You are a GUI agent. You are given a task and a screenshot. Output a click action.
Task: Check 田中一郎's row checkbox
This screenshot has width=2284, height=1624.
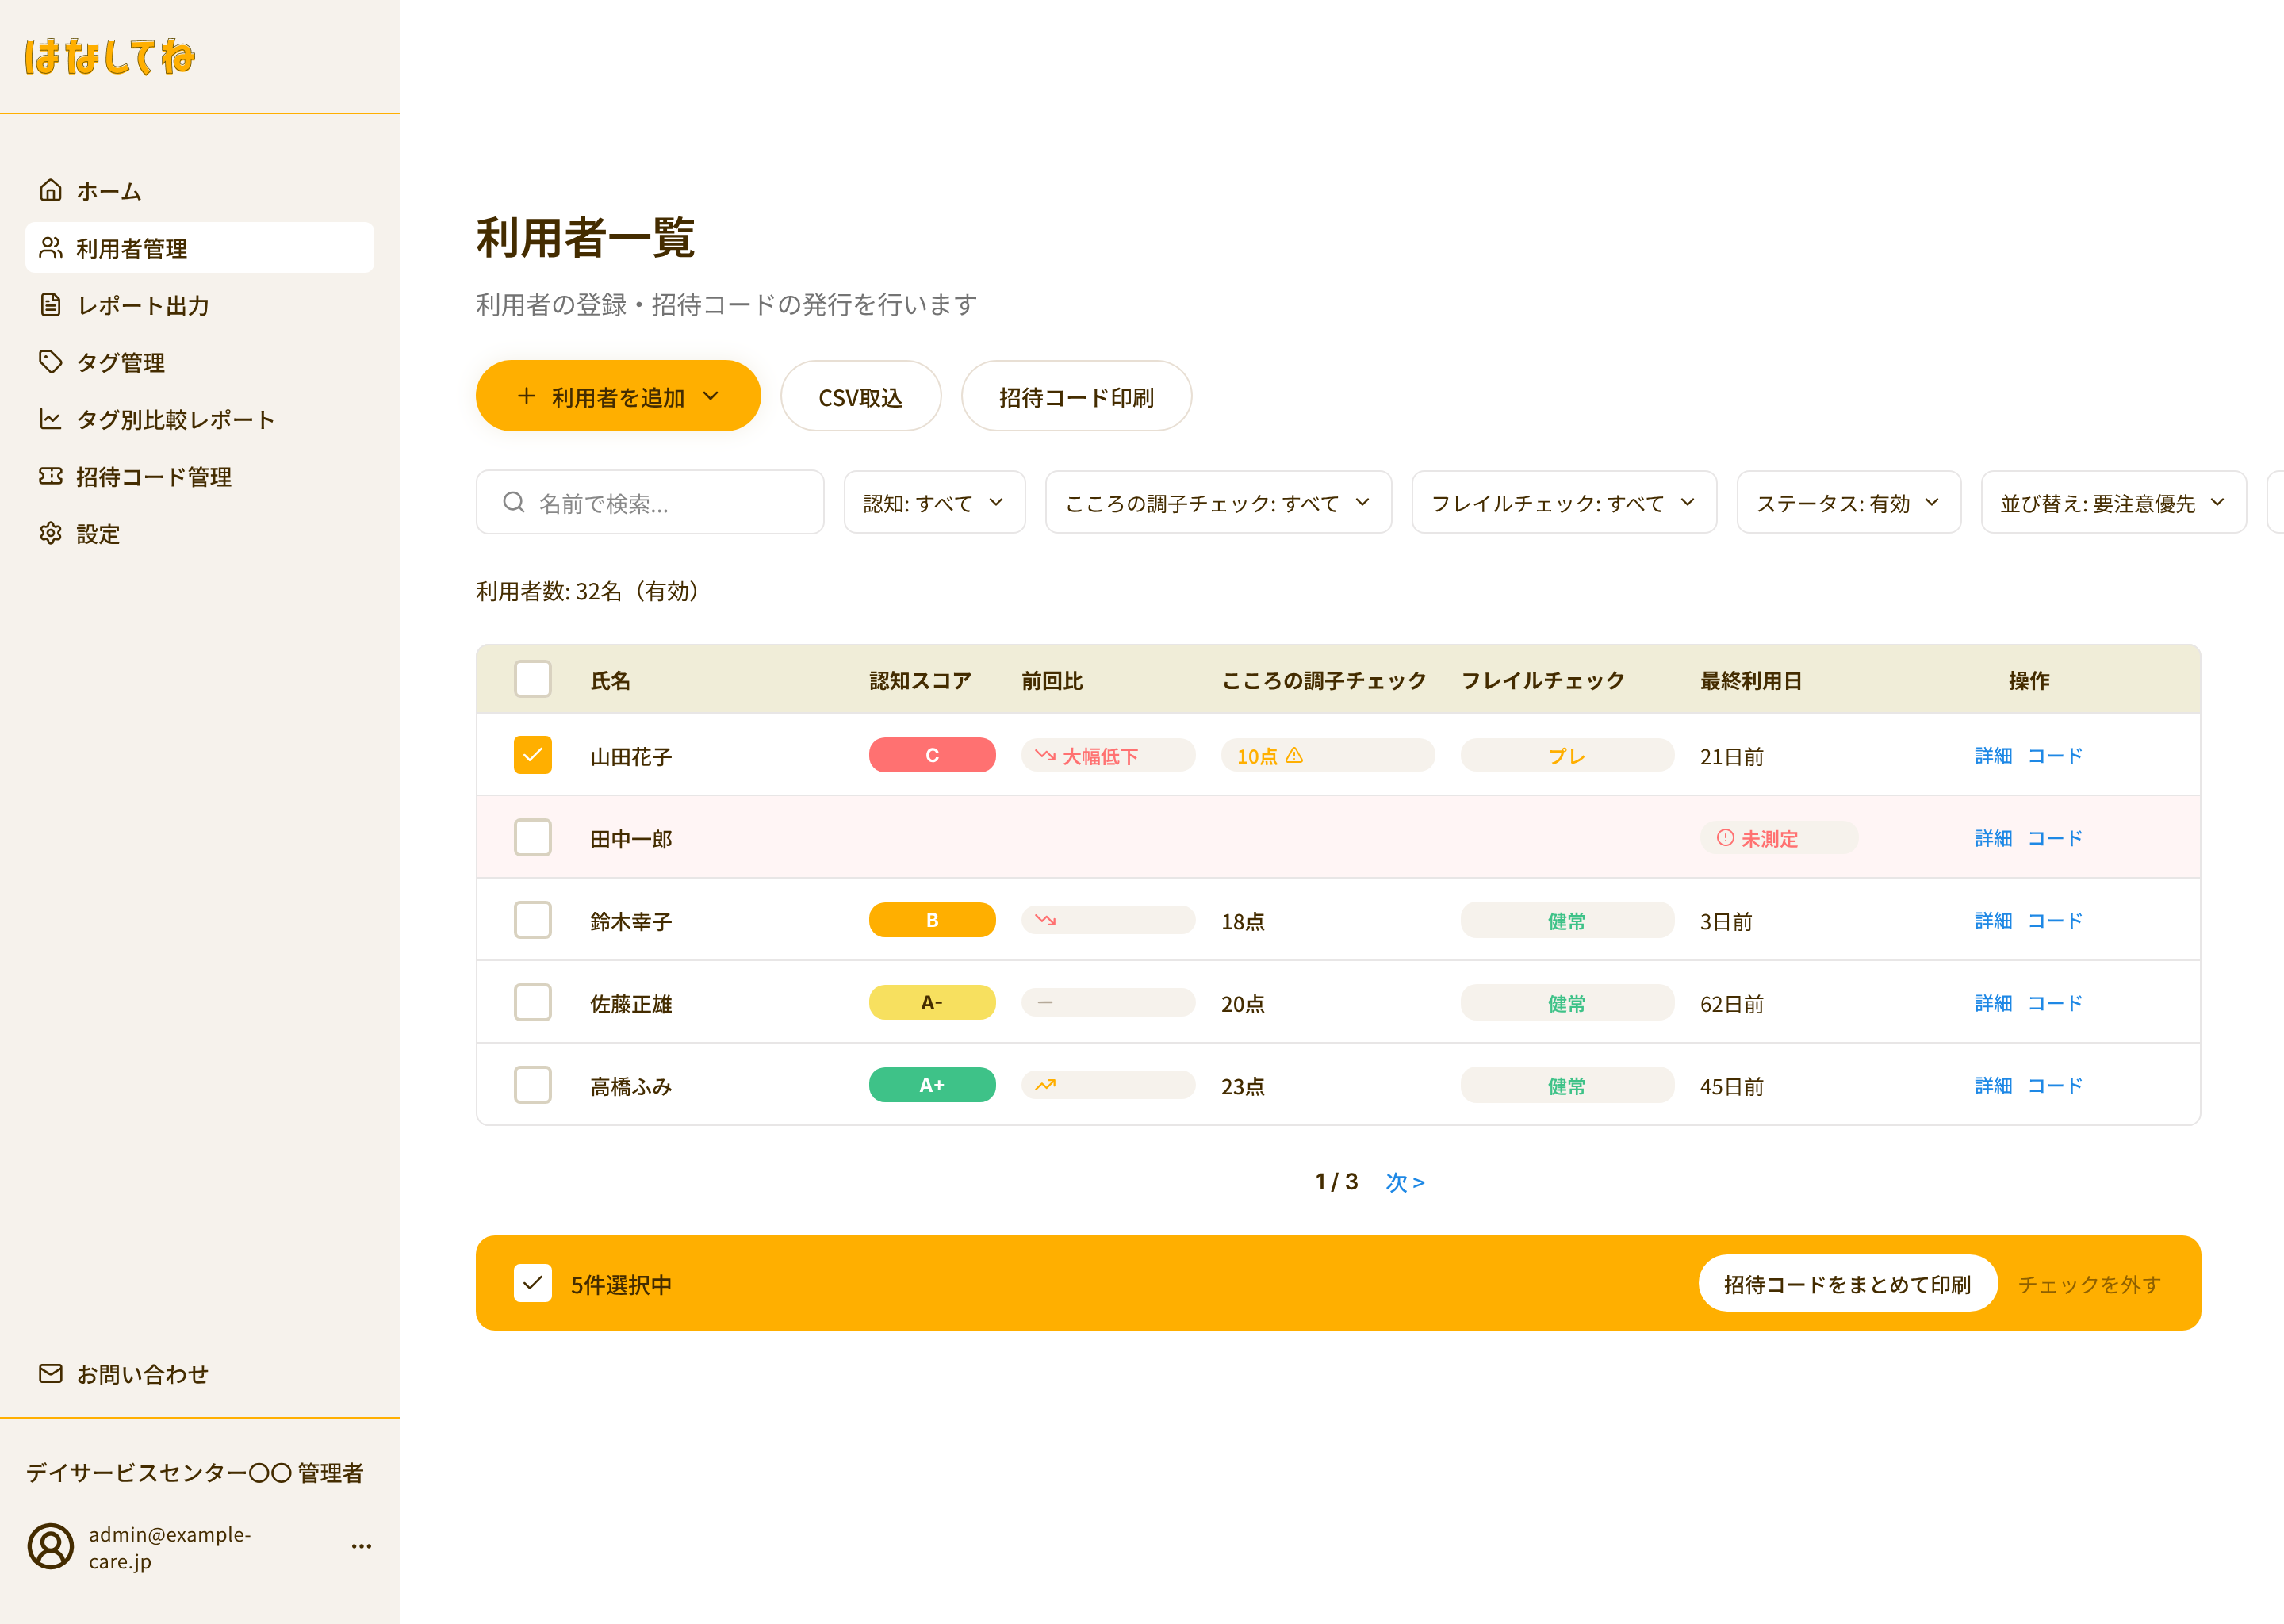coord(533,837)
